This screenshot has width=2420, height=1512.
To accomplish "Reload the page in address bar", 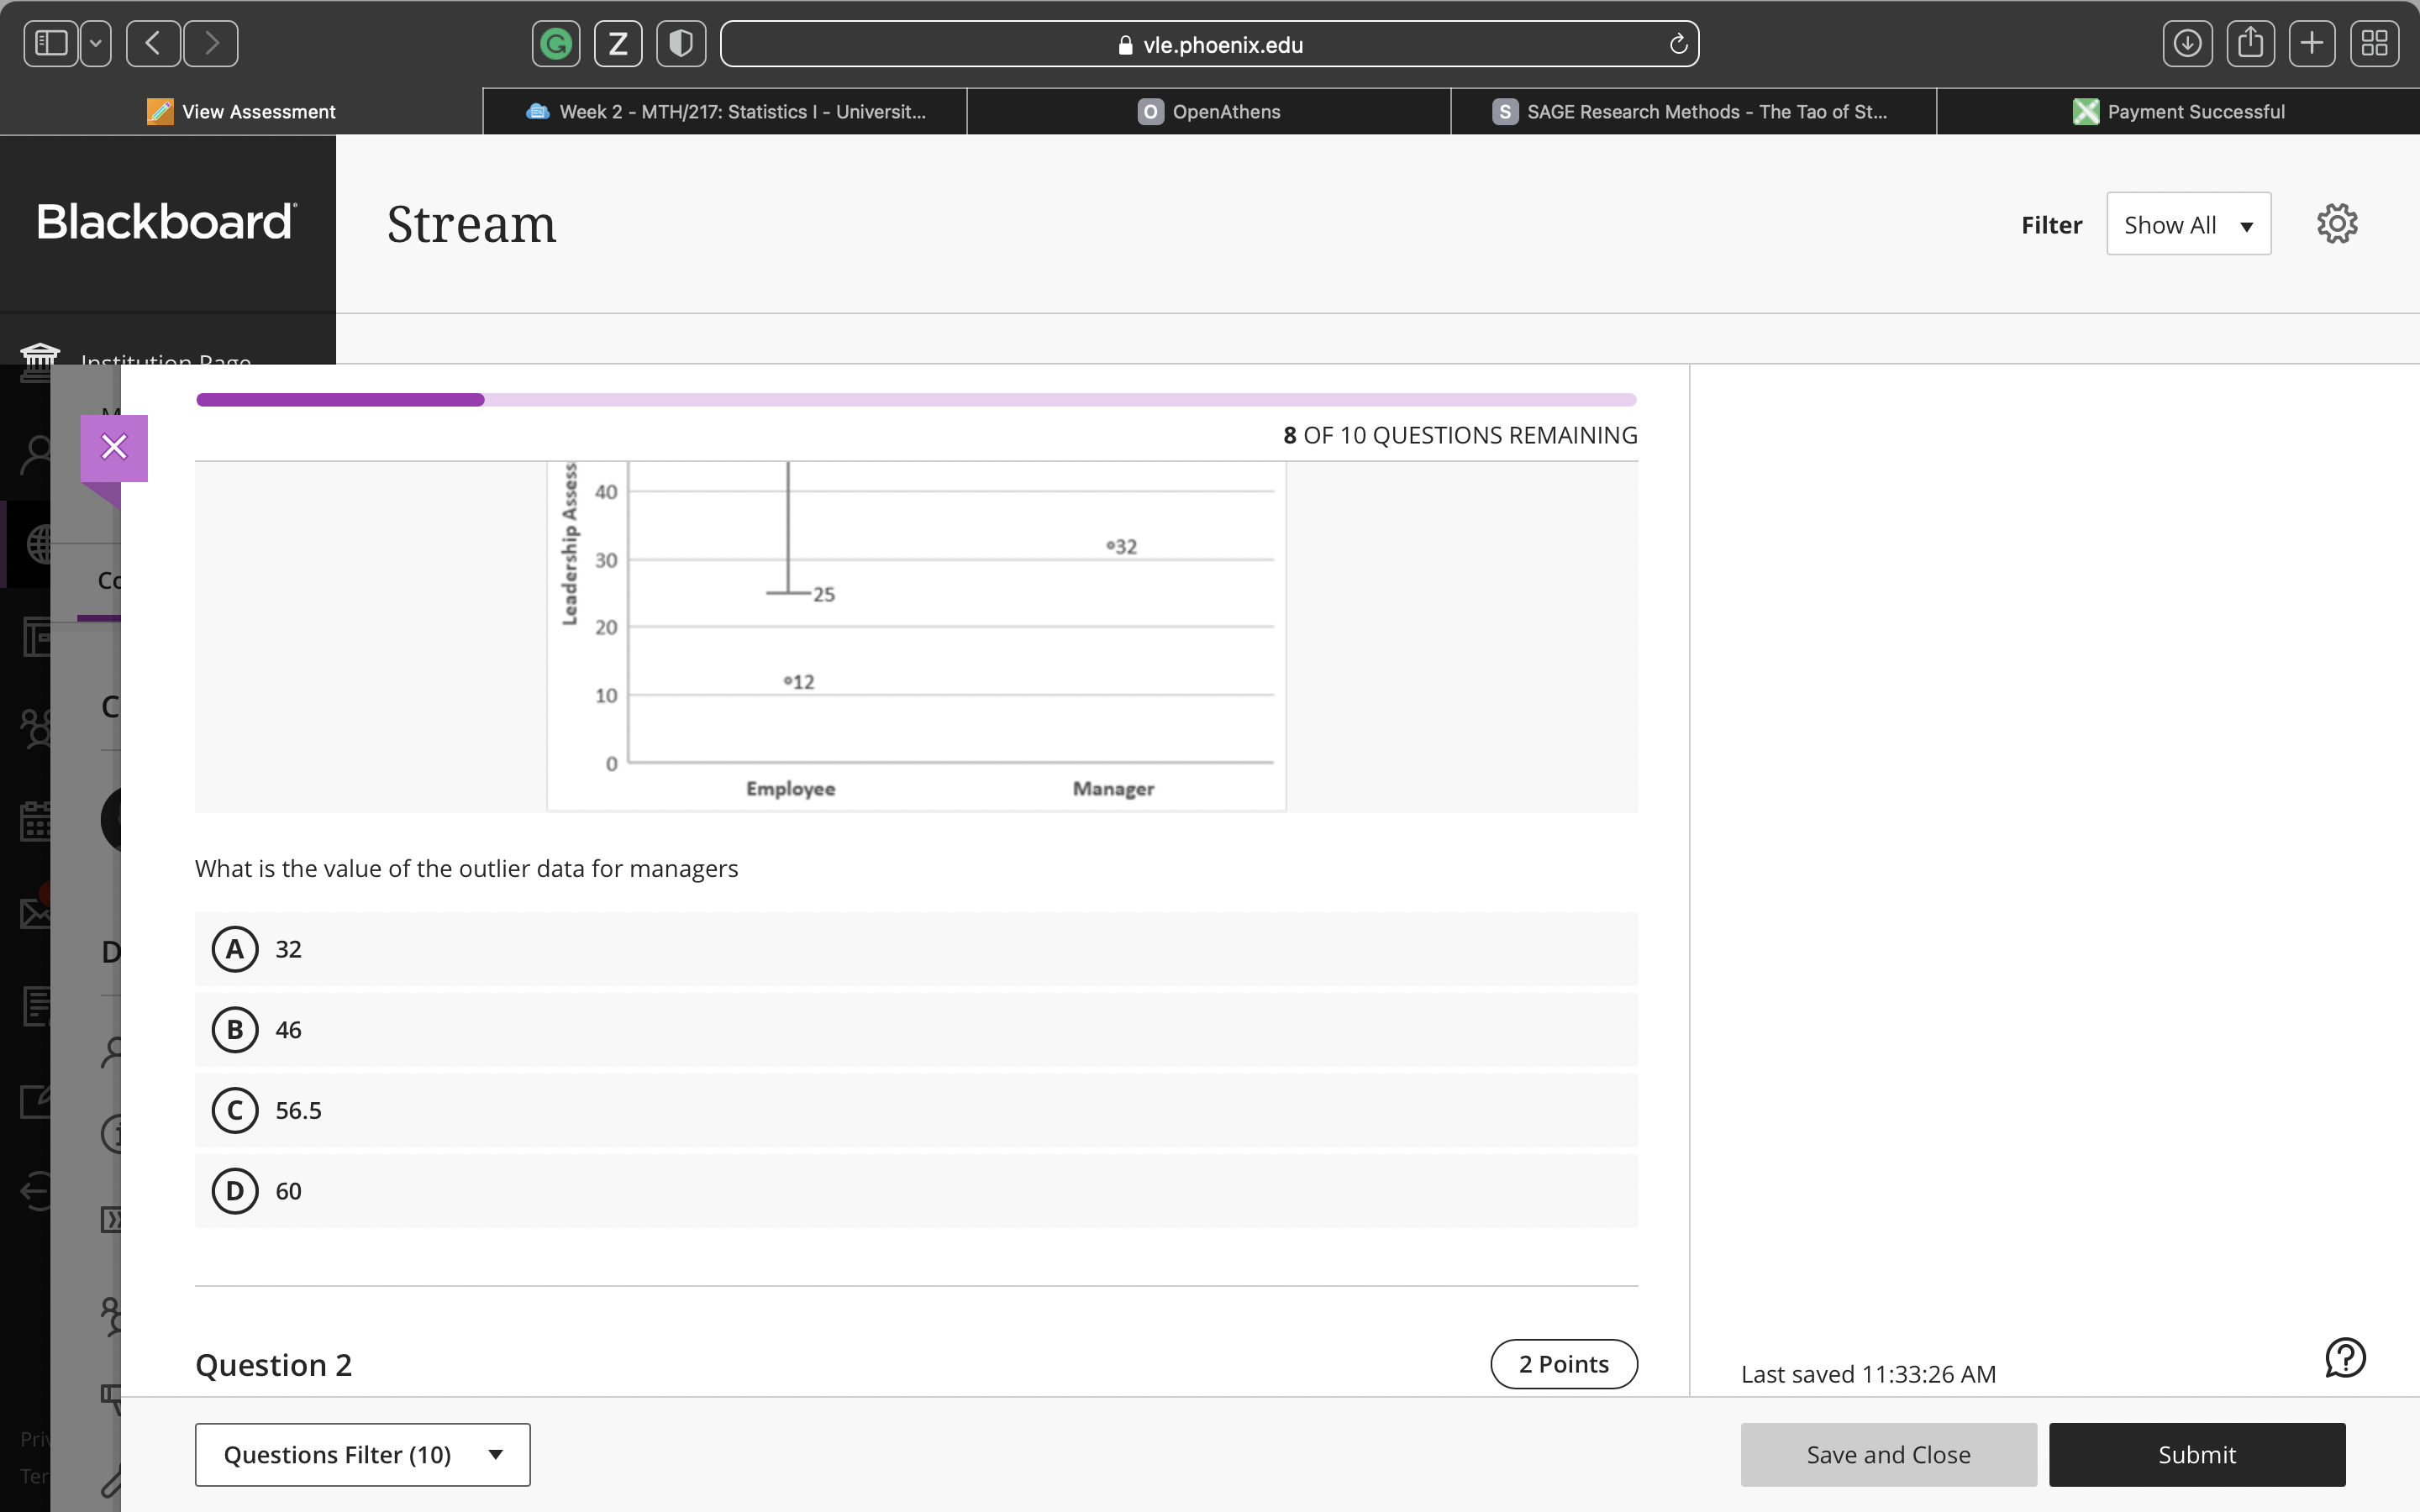I will (1678, 44).
